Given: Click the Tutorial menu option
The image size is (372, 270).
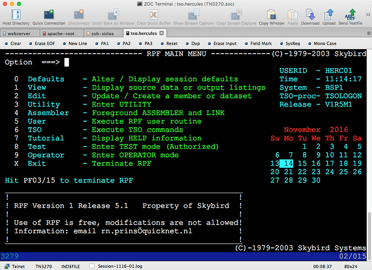Looking at the screenshot, I should [46, 138].
